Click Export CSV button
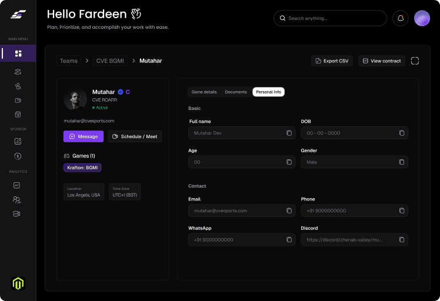440x301 pixels. 332,61
